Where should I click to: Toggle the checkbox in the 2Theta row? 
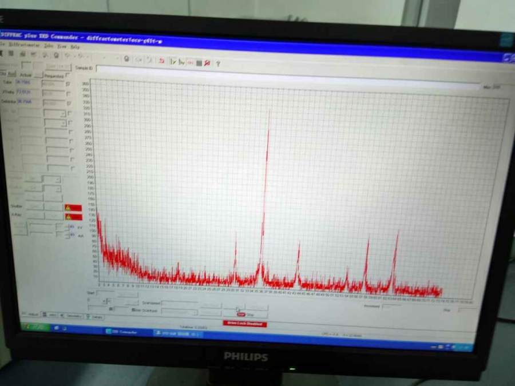tap(69, 94)
